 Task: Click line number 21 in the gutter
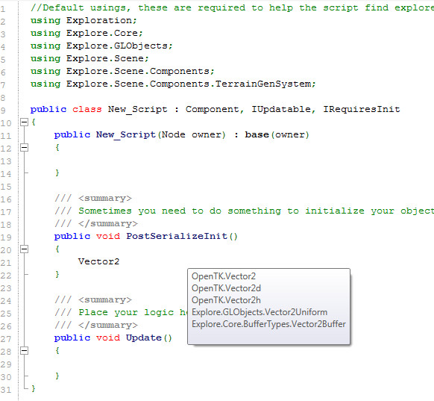6,263
